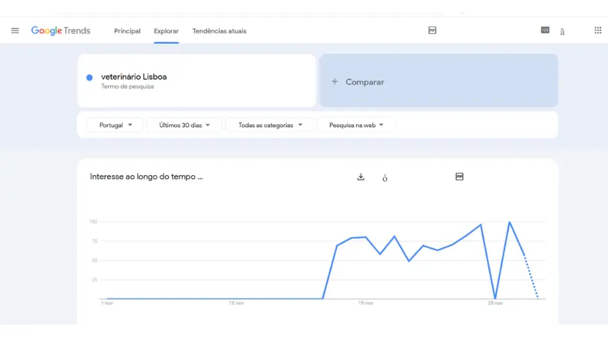Download the interest over time data
The image size is (608, 338).
[361, 177]
